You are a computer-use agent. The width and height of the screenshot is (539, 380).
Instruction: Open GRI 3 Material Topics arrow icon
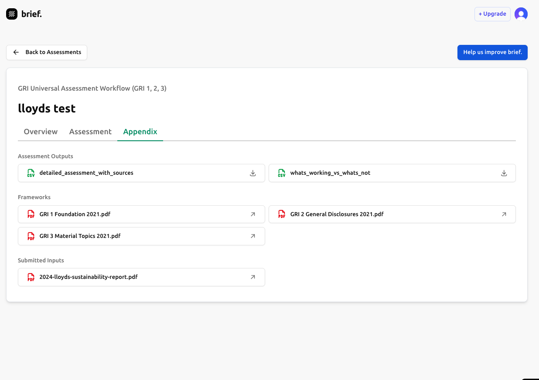(252, 236)
